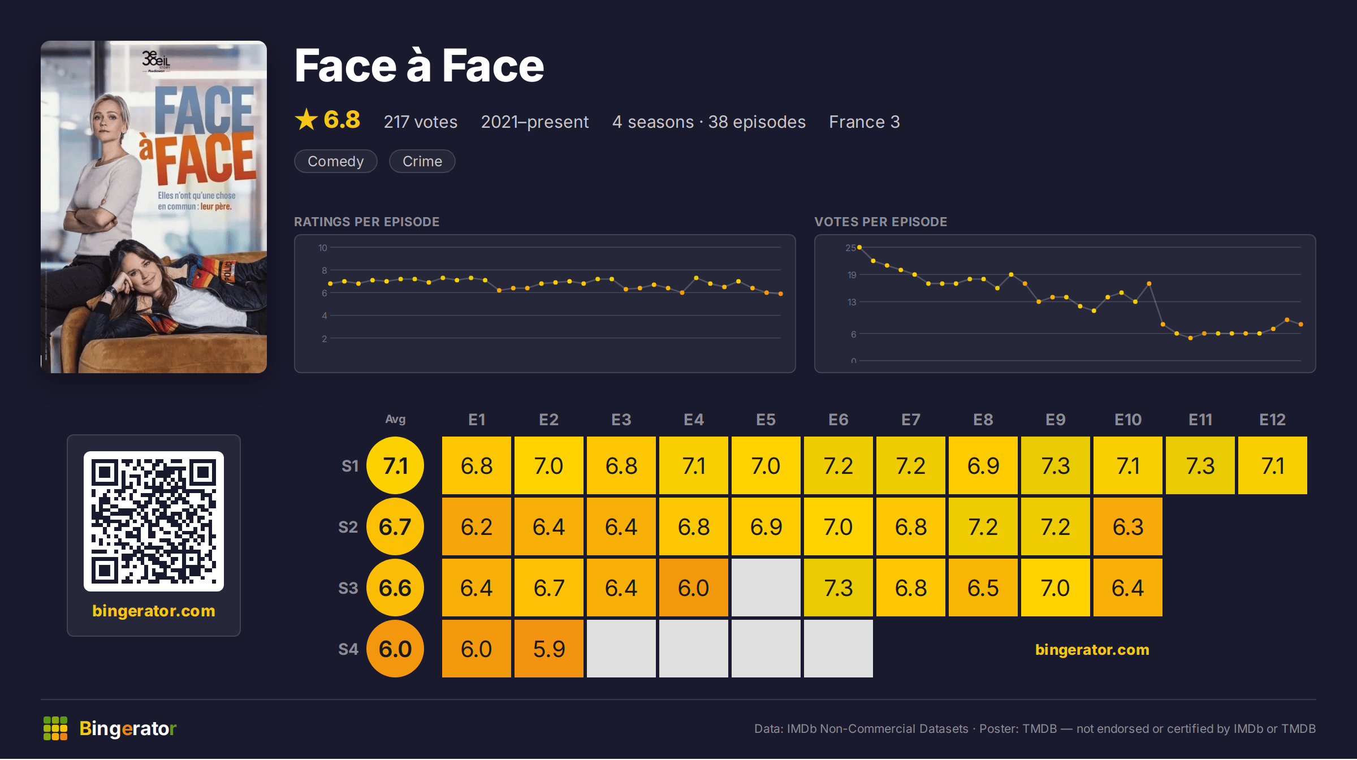Open bingerator.com link under QR code
The height and width of the screenshot is (760, 1357).
pyautogui.click(x=154, y=611)
